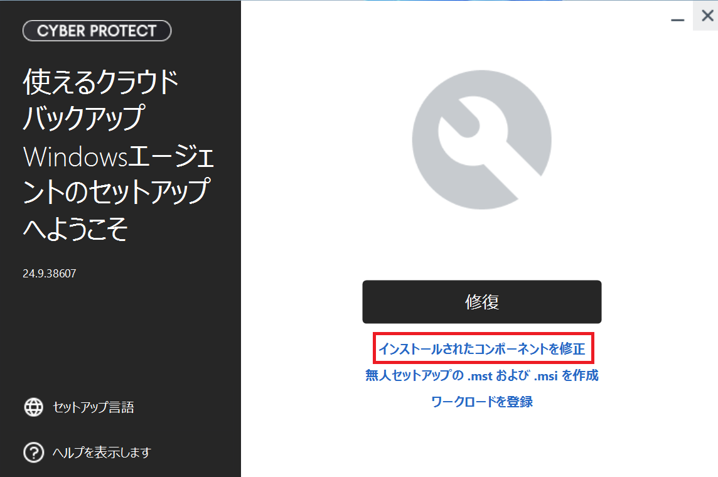Click the question mark help icon
718x477 pixels.
point(33,453)
